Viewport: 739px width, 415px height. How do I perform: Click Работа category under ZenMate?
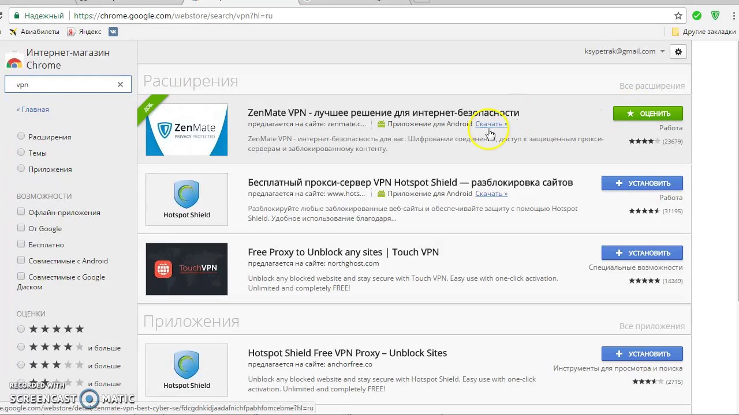[x=671, y=128]
